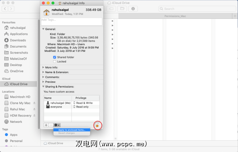Expand the More Info section
The width and height of the screenshot is (238, 152).
[43, 67]
